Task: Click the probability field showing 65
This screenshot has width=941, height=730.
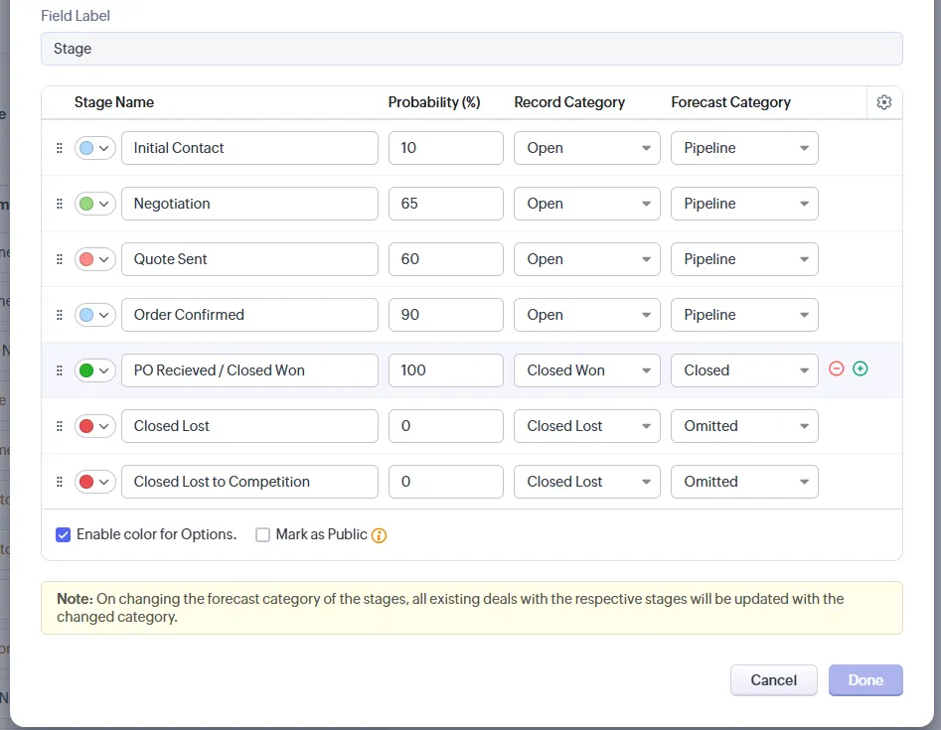Action: point(445,204)
